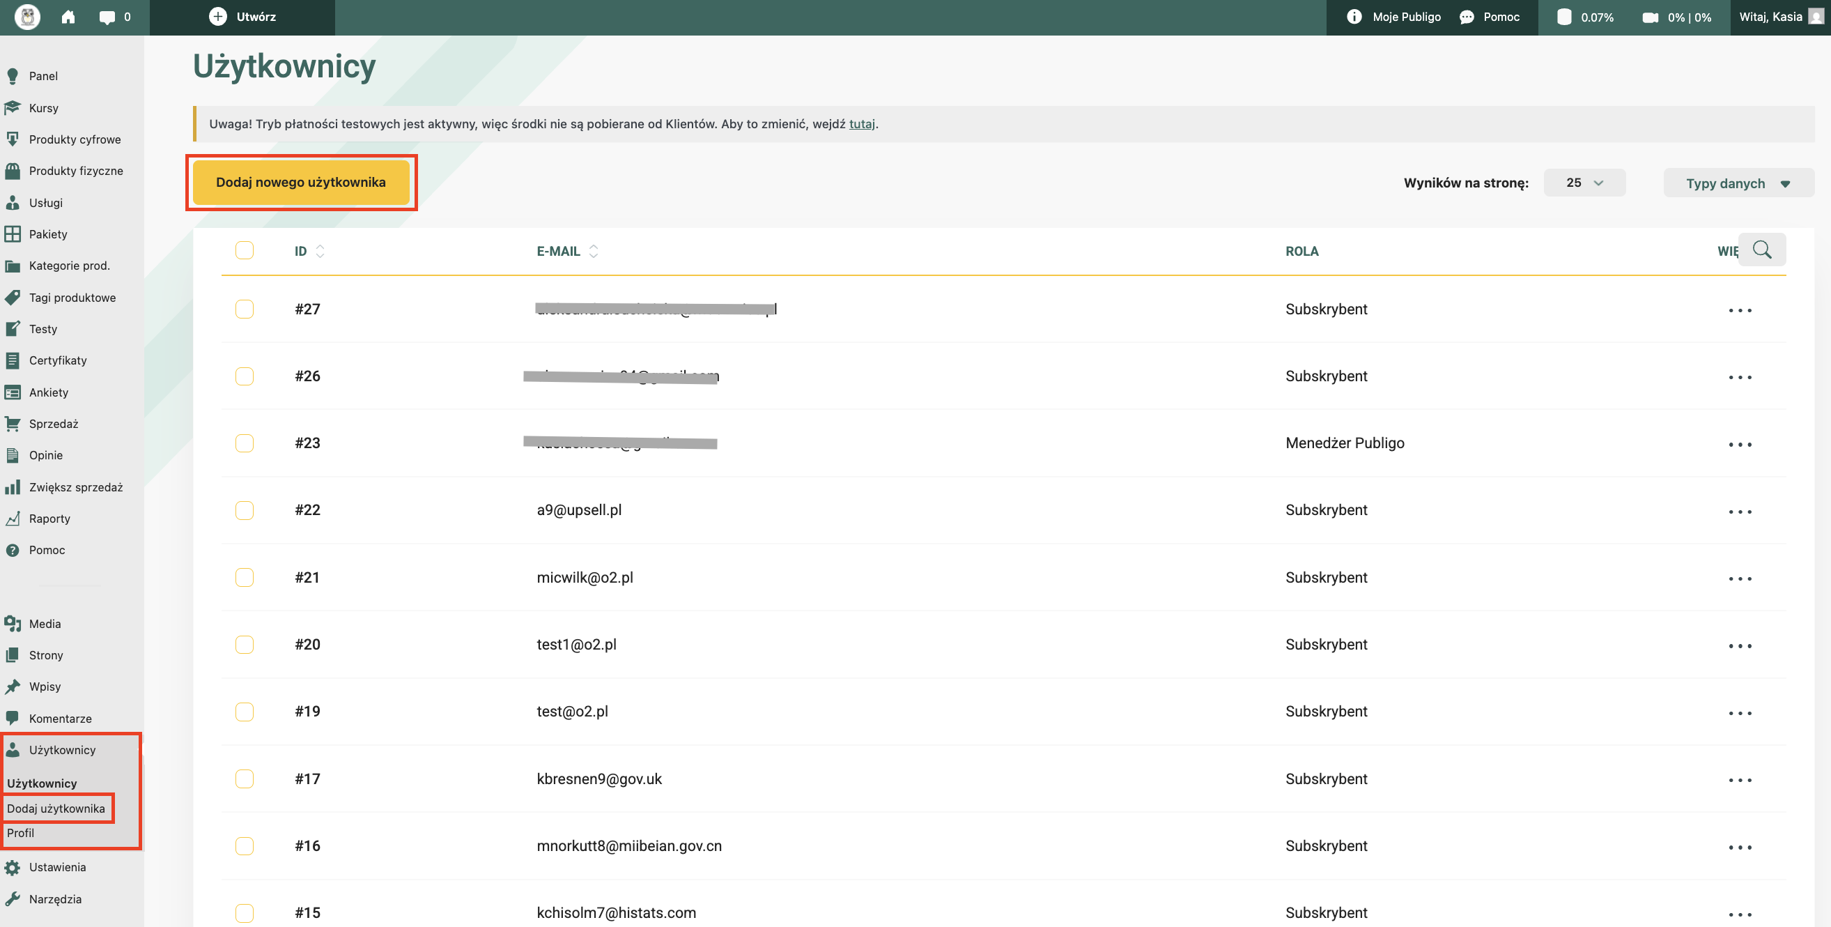Open Kursy from the sidebar
Screen dimensions: 1831x927
tap(43, 108)
